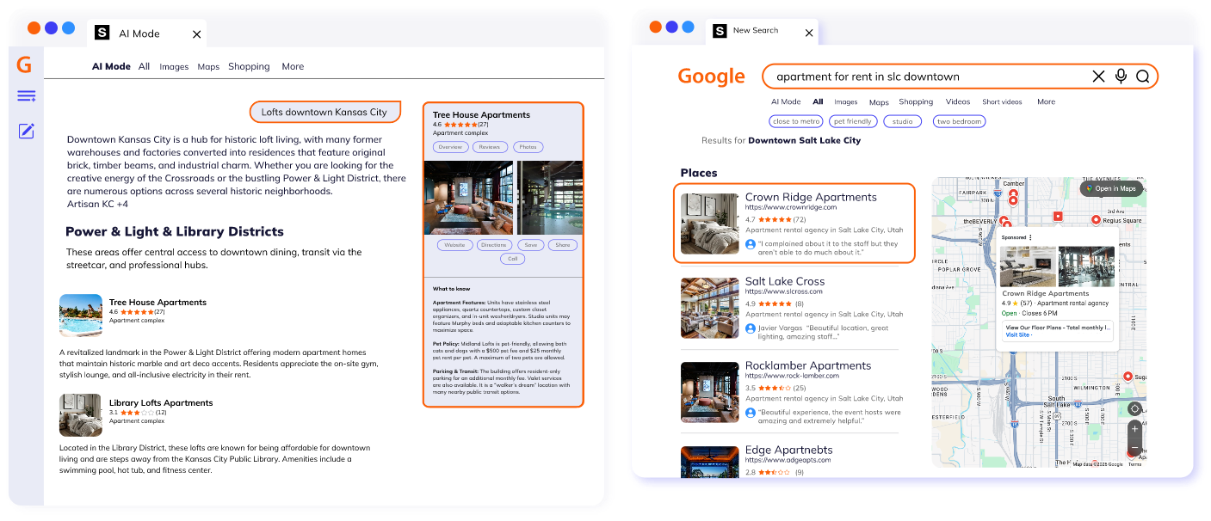Toggle the "pet friendly" filter chip
Screen dimensions: 1211x521
coord(852,121)
